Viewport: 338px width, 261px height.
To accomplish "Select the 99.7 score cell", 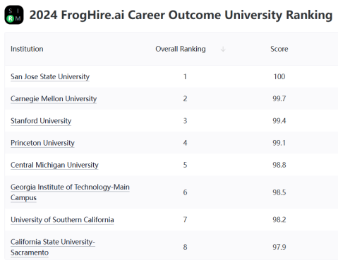I will pos(279,98).
